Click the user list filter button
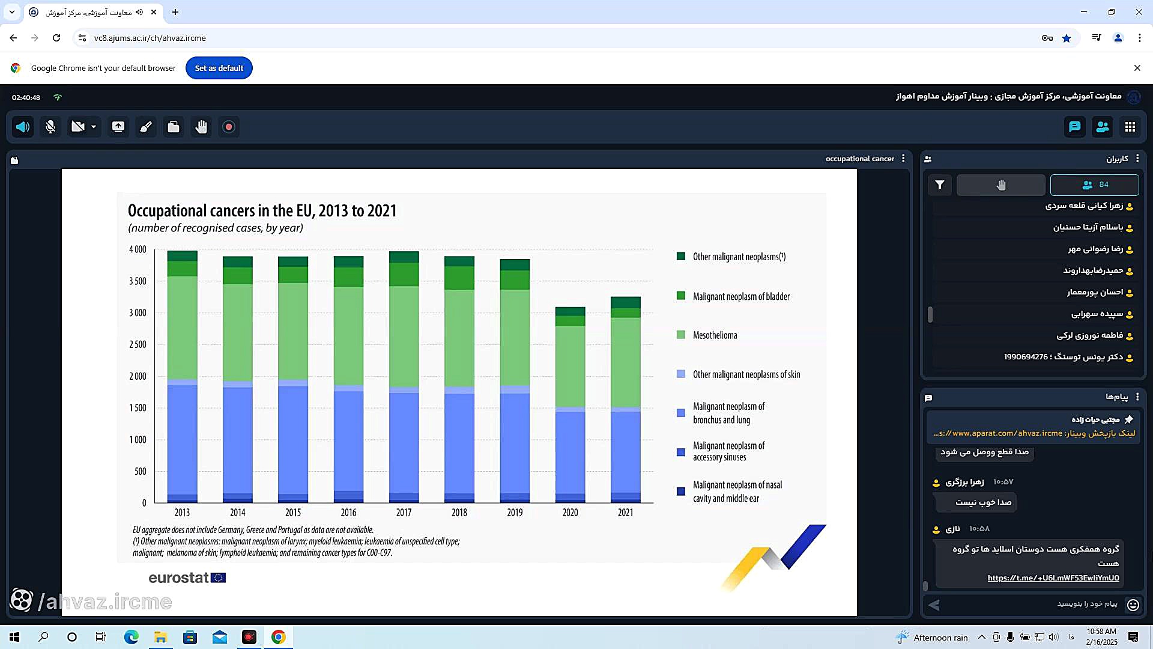The image size is (1153, 649). coord(940,185)
